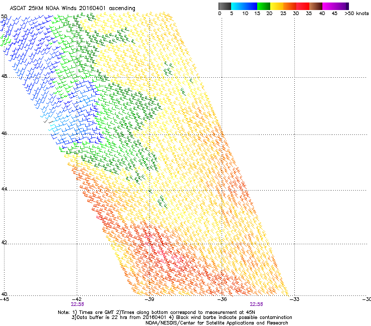Click the orange 25-30 knots legend segment
This screenshot has width=371, height=326.
point(290,6)
